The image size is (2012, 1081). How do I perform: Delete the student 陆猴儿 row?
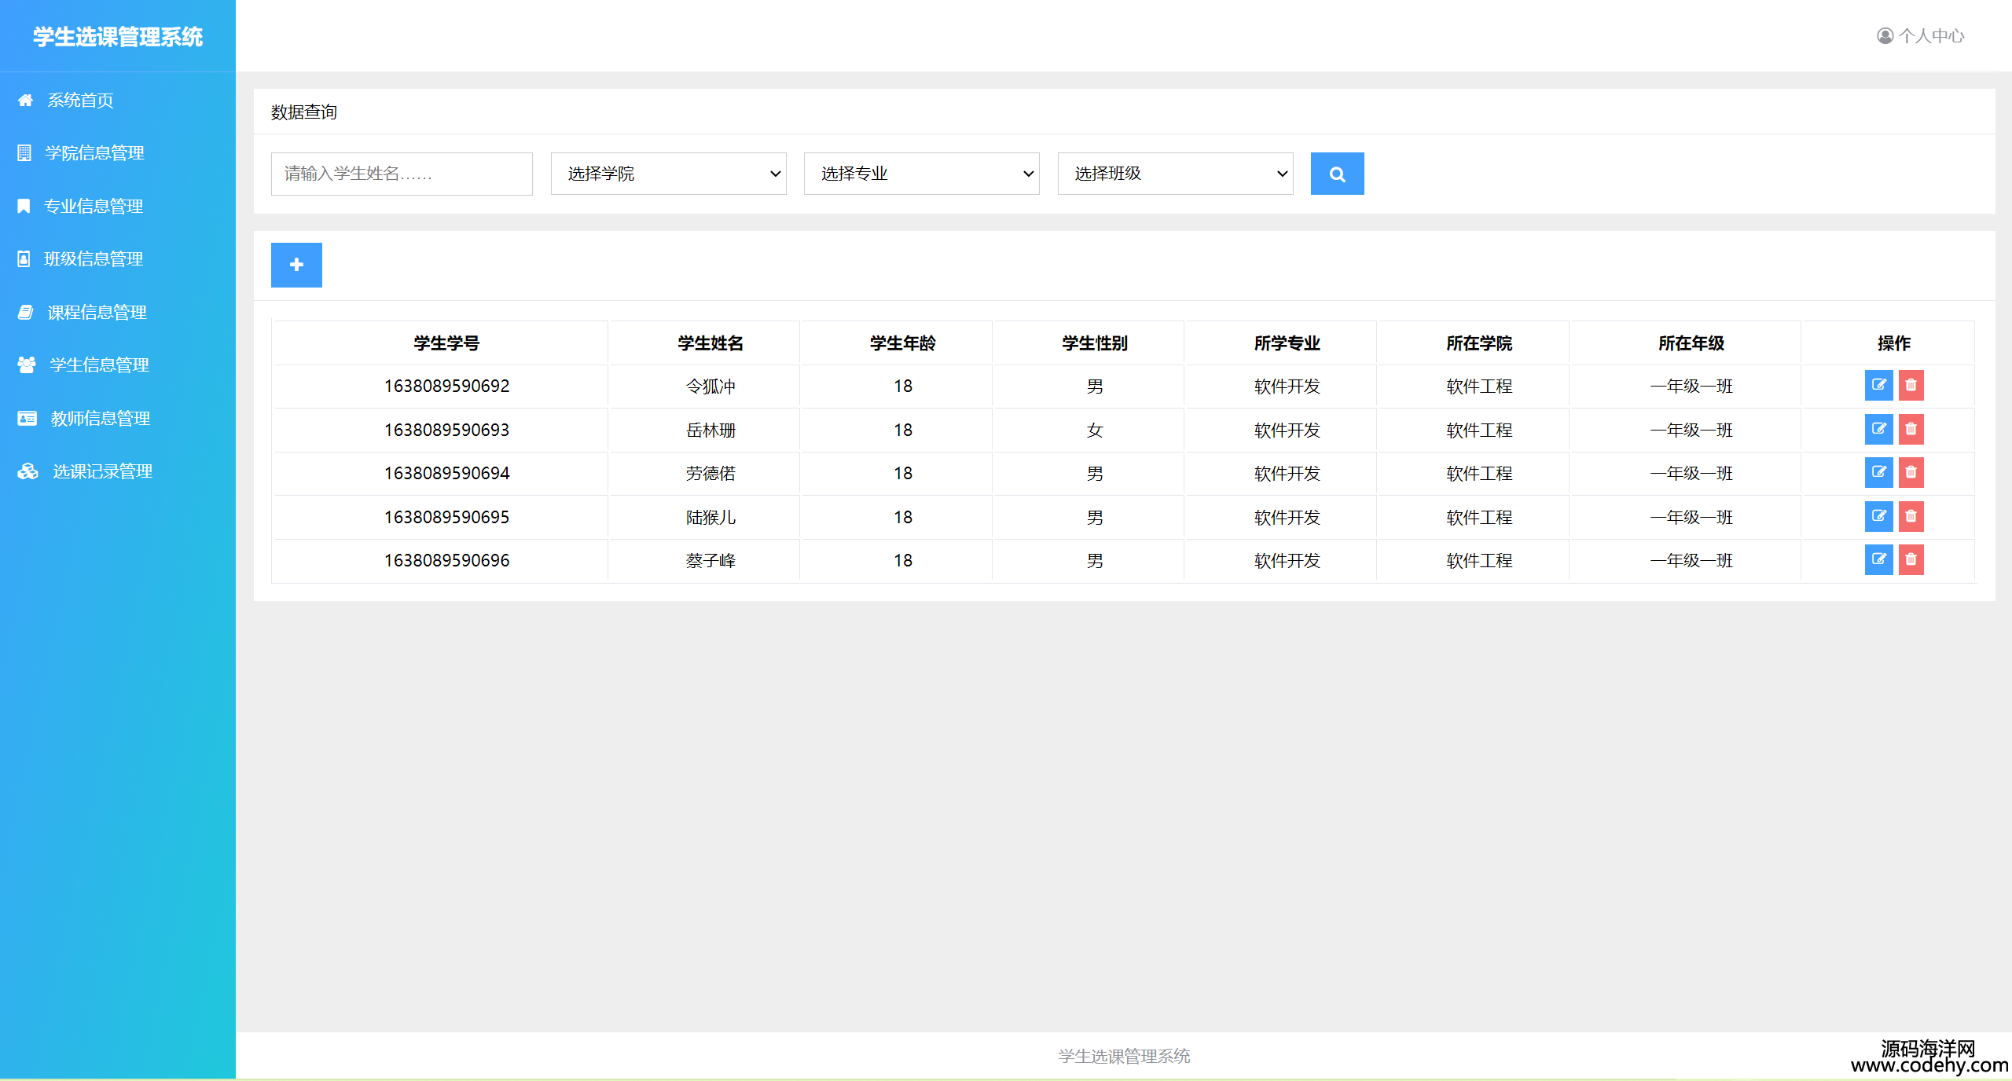1911,516
